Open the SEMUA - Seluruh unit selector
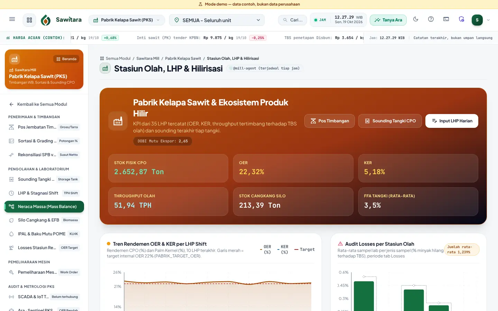The width and height of the screenshot is (498, 311). click(x=217, y=20)
